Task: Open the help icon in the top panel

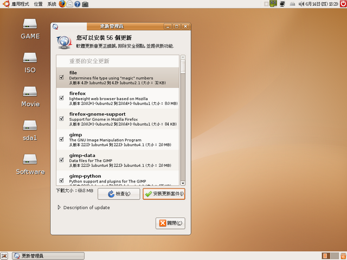Action: pos(77,4)
